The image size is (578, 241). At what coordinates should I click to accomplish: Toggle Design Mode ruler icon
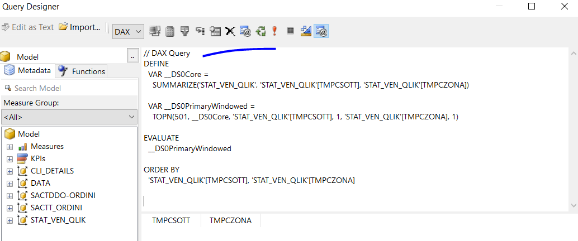click(x=306, y=31)
